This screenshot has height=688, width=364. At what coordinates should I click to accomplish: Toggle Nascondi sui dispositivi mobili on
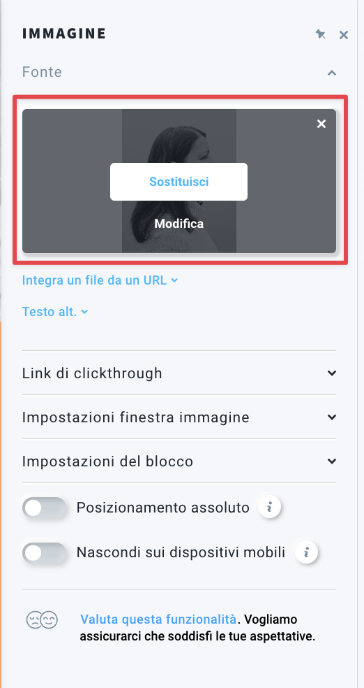pyautogui.click(x=45, y=552)
